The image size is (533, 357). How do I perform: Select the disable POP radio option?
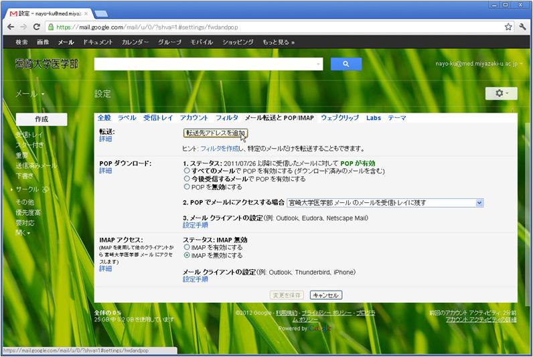pyautogui.click(x=187, y=187)
